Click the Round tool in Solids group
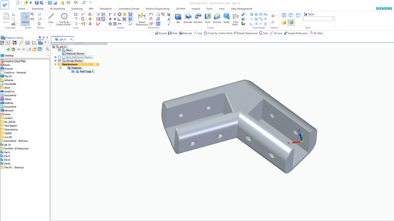 pos(217,19)
